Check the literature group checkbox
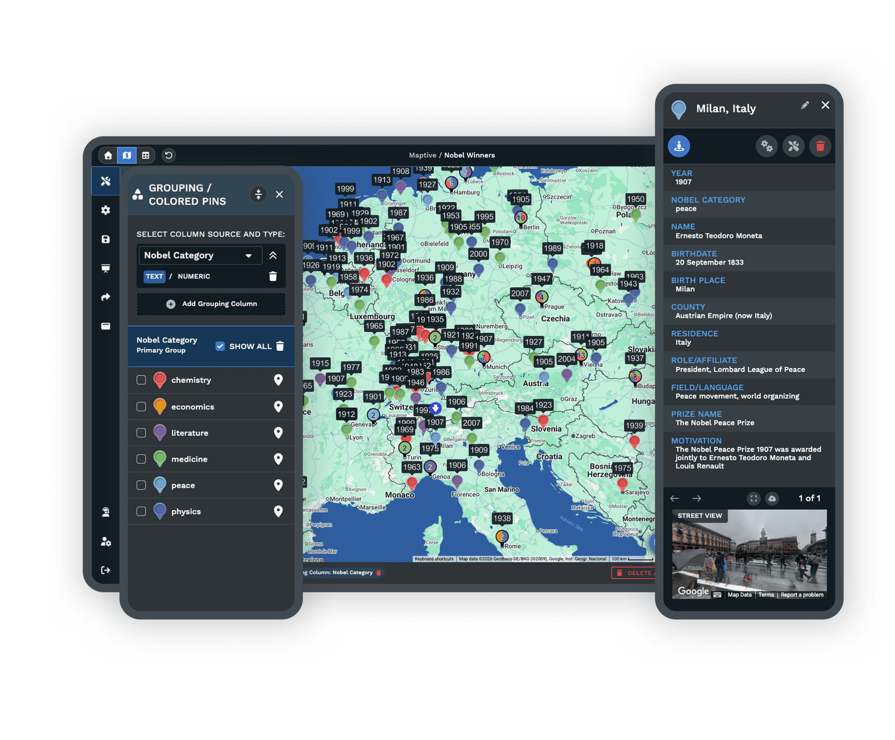The image size is (895, 740). 141,433
